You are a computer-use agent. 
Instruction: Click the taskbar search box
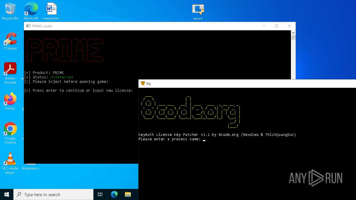[53, 194]
